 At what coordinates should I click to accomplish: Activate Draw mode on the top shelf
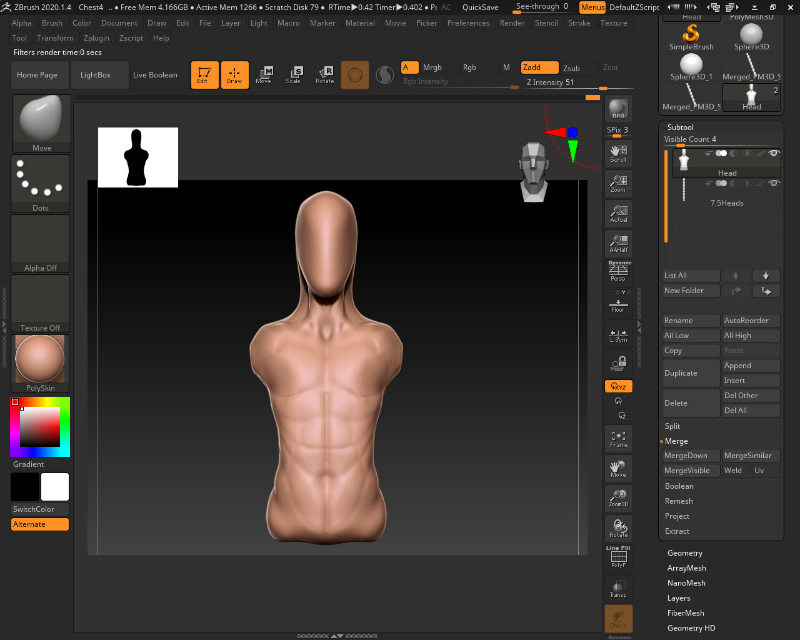(x=234, y=74)
